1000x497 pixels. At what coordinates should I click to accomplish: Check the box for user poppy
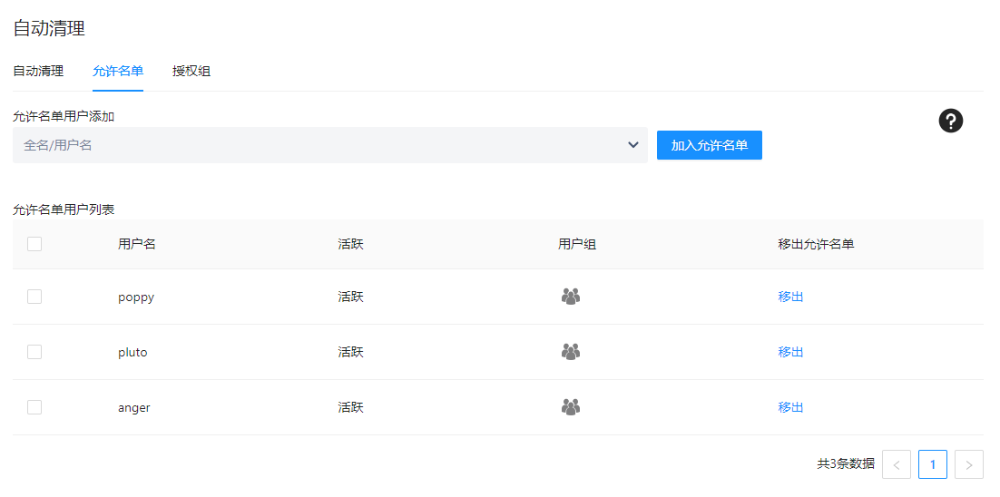[x=34, y=297]
